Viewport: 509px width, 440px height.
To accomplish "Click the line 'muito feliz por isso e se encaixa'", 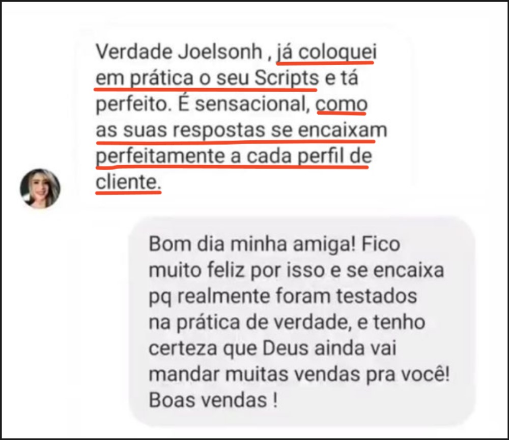I will point(296,270).
